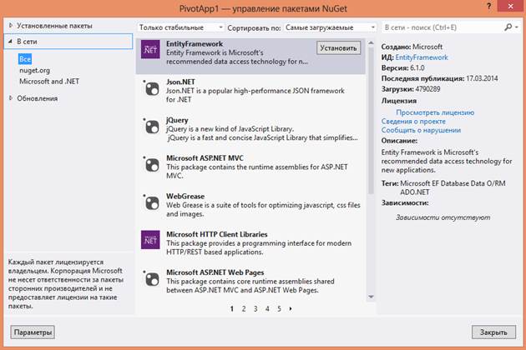Select the WebGrease package title
Screen dimensions: 526x350
(x=185, y=197)
